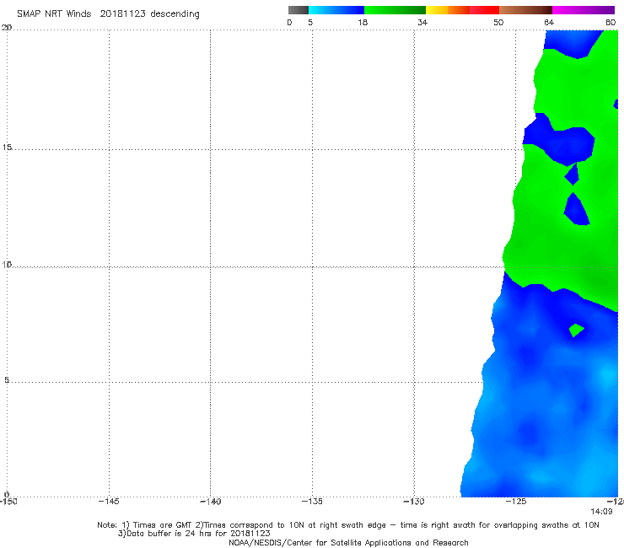Click the color bar label "80"
The height and width of the screenshot is (548, 624).
611,23
